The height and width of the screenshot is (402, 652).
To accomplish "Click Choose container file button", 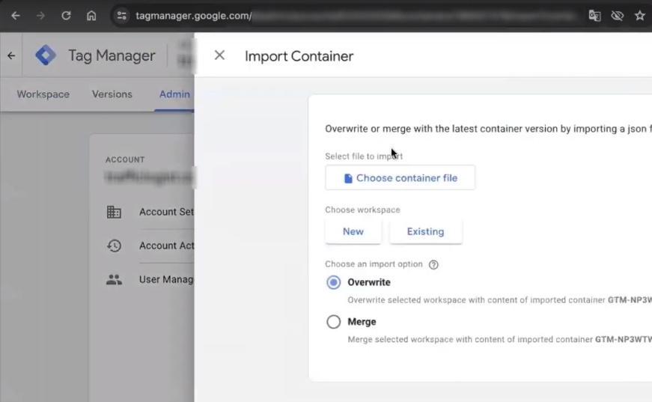I will tap(400, 178).
